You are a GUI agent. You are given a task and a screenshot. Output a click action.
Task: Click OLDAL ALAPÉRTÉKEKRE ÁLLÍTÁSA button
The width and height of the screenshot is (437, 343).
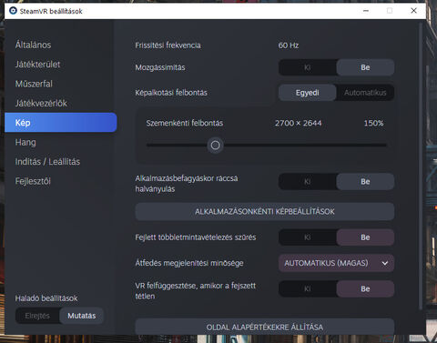pos(265,327)
